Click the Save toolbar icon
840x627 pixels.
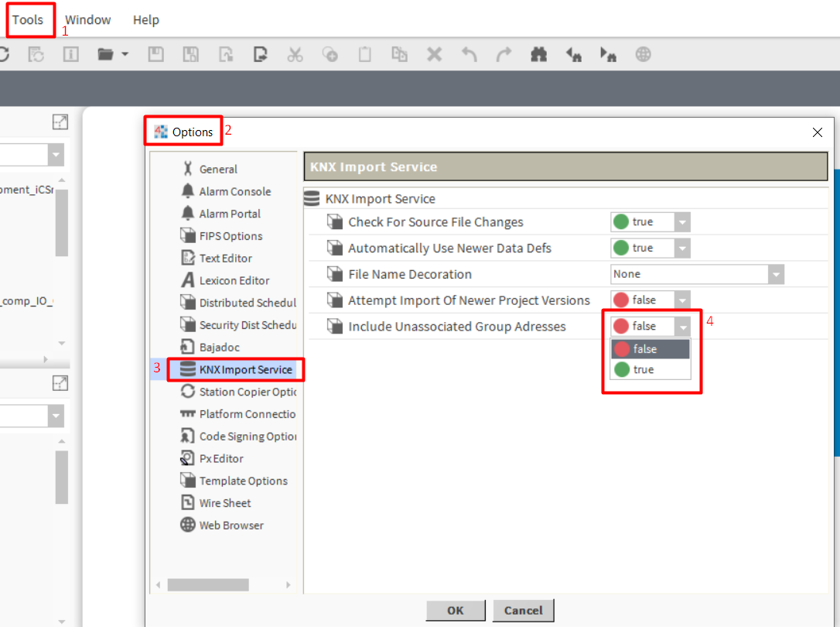point(155,54)
